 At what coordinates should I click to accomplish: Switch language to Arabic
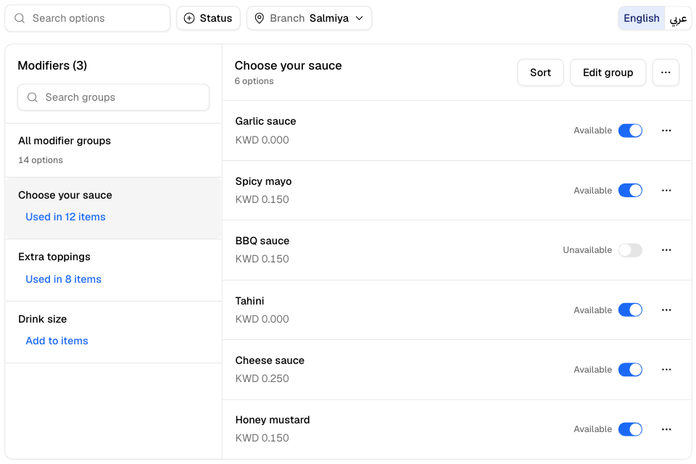(x=678, y=18)
